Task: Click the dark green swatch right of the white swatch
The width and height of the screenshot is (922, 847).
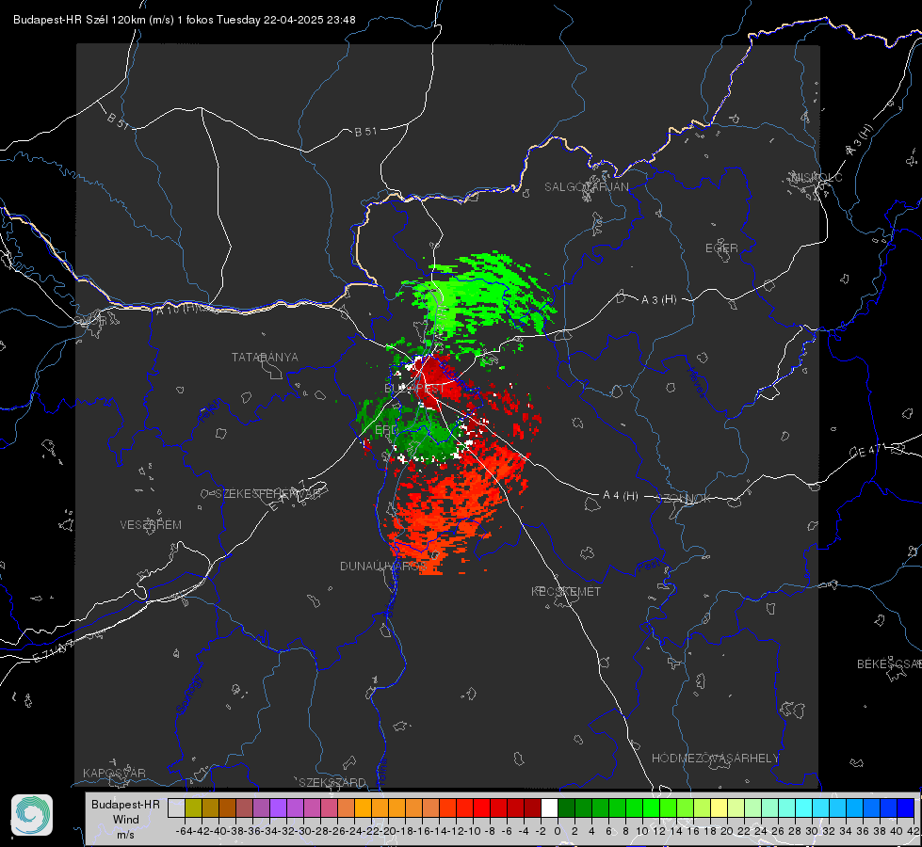Action: point(566,807)
